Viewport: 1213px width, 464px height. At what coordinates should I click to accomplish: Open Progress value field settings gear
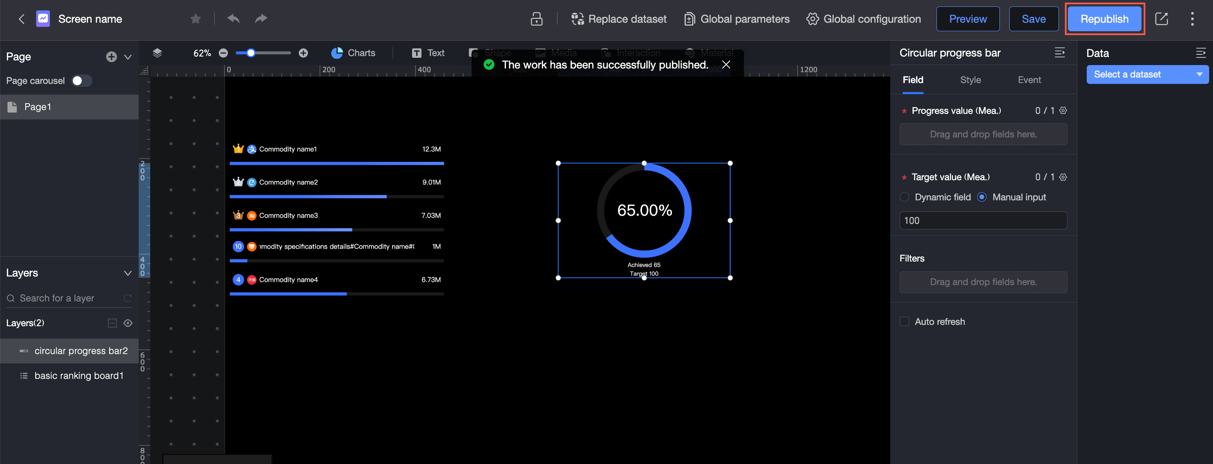(x=1063, y=111)
